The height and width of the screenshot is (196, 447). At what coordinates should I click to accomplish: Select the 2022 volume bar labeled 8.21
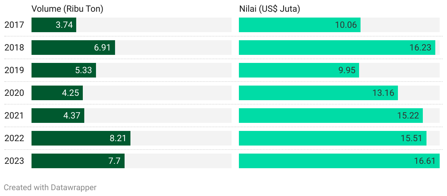pos(81,138)
